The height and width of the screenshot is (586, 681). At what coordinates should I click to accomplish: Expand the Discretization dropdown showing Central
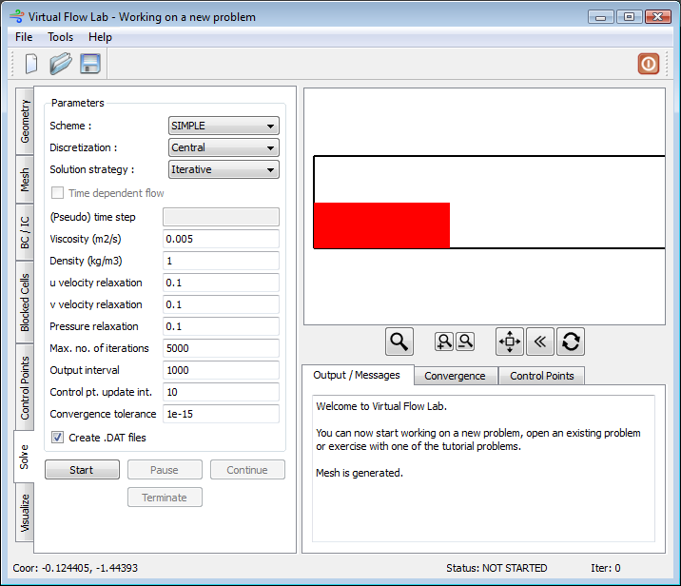tap(224, 147)
